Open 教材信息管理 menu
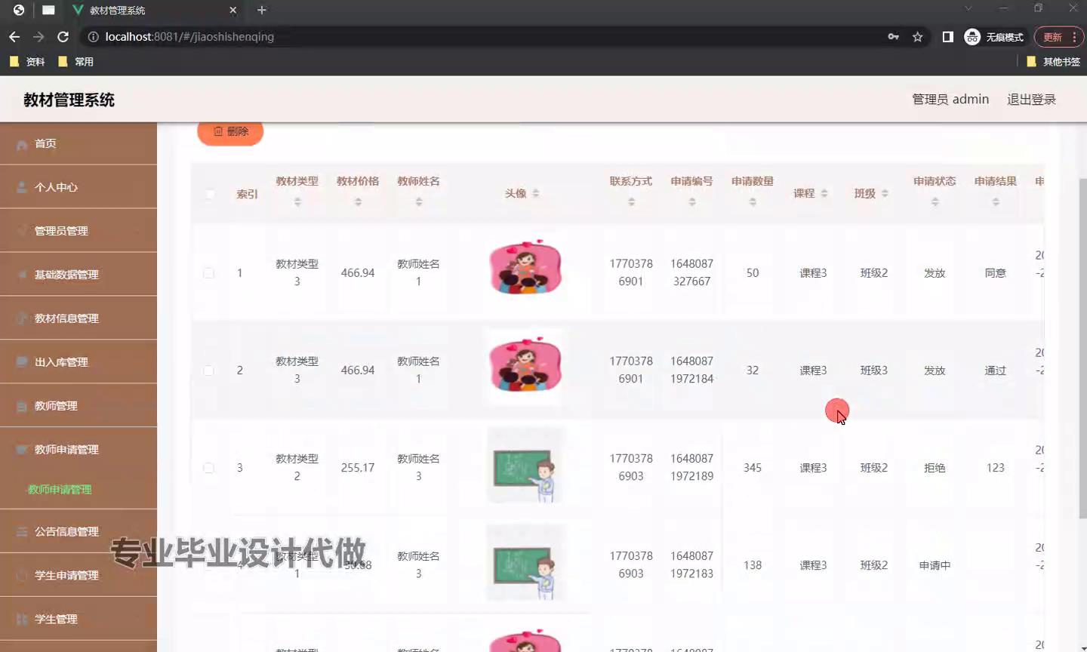1087x652 pixels. [x=79, y=318]
